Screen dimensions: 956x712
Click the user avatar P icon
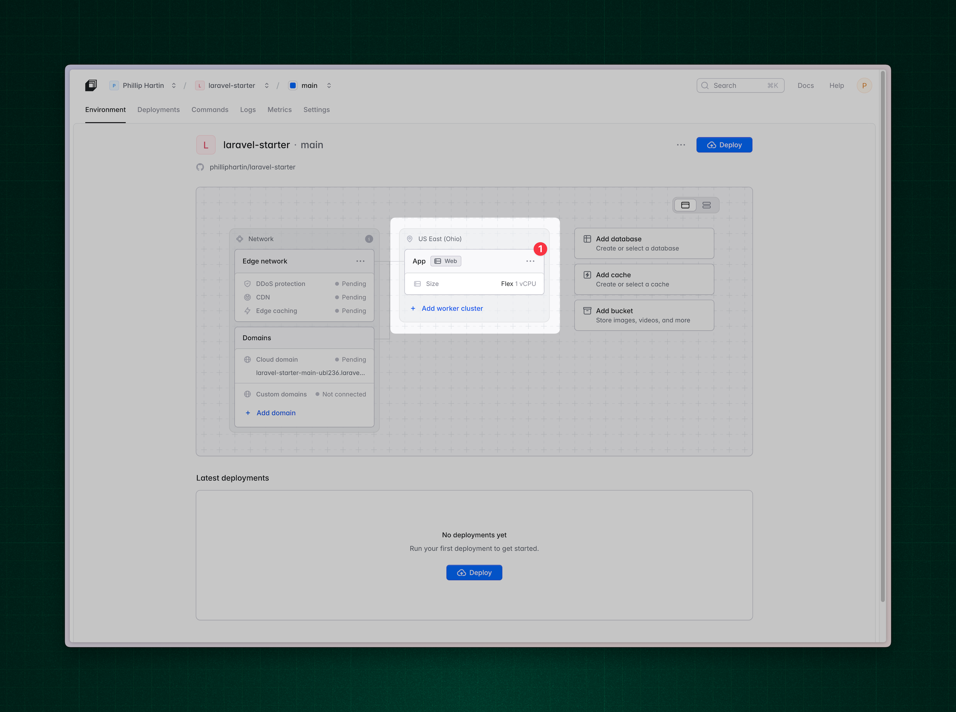(x=864, y=85)
